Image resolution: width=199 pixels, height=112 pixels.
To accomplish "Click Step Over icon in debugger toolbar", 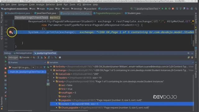I will pyautogui.click(x=38, y=57).
